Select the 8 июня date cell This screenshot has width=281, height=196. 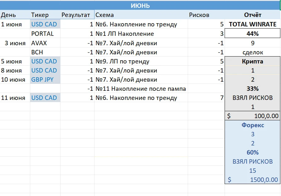point(15,70)
